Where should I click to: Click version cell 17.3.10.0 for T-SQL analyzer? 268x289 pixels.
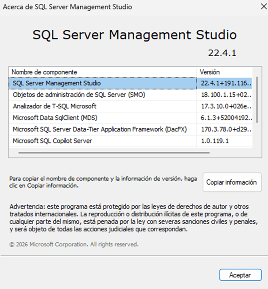coord(225,106)
